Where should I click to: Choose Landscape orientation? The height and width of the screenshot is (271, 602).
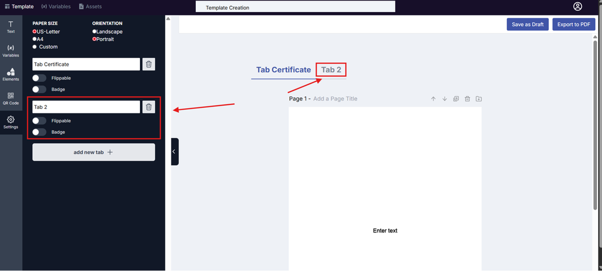coord(94,32)
